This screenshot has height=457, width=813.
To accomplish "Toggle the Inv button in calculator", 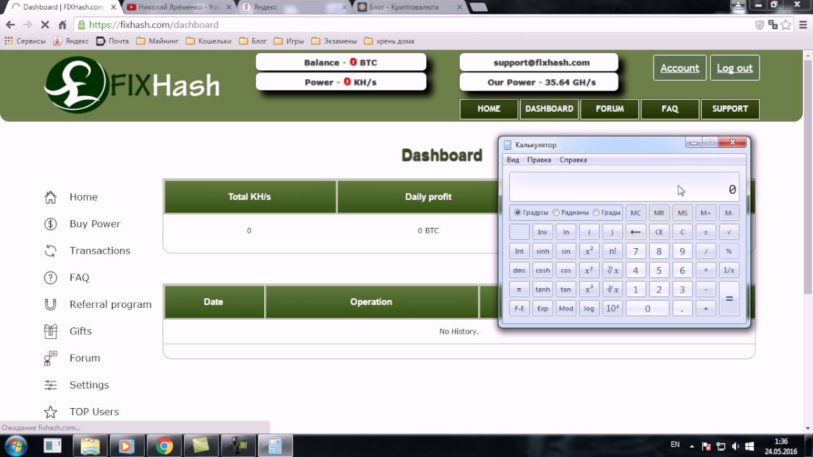I will click(x=542, y=232).
